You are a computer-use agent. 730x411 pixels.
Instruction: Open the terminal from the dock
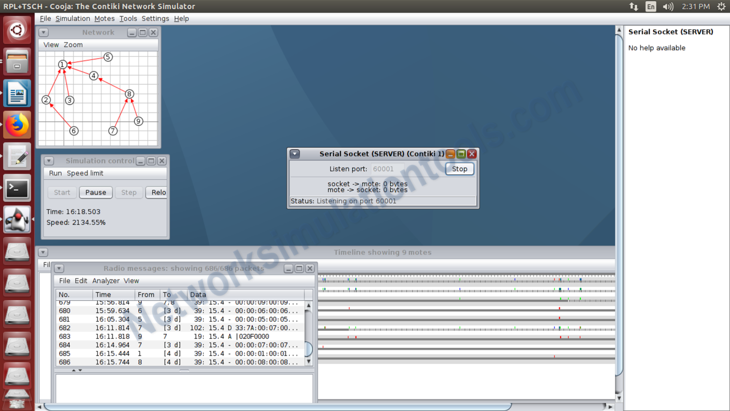(17, 188)
